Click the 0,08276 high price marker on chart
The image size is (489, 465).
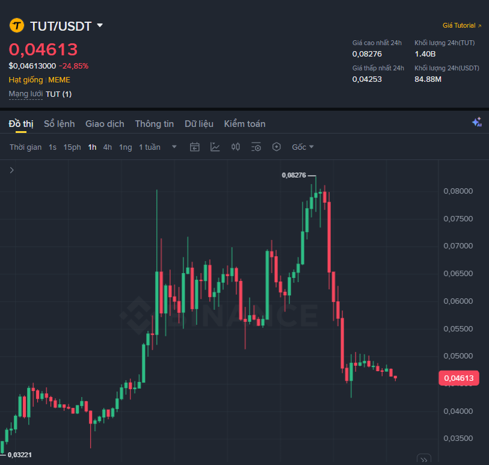coord(294,175)
